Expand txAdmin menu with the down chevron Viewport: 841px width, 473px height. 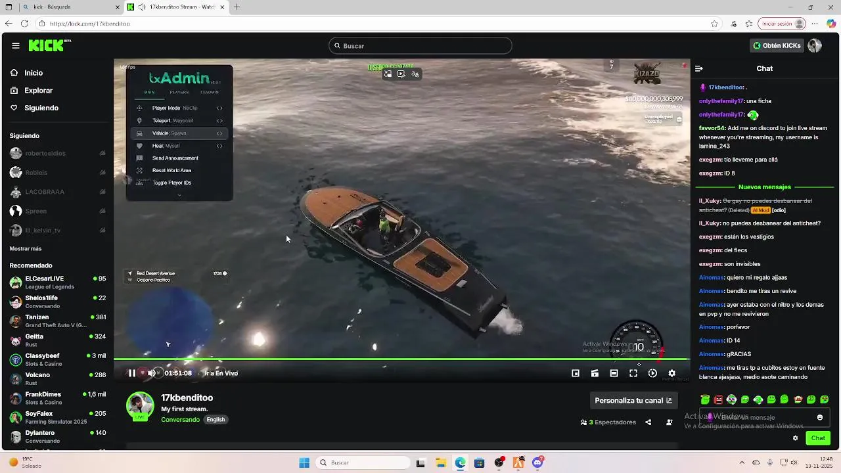179,195
